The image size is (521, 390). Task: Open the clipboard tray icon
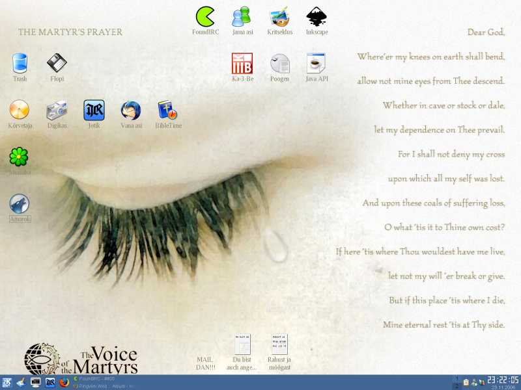pyautogui.click(x=466, y=382)
